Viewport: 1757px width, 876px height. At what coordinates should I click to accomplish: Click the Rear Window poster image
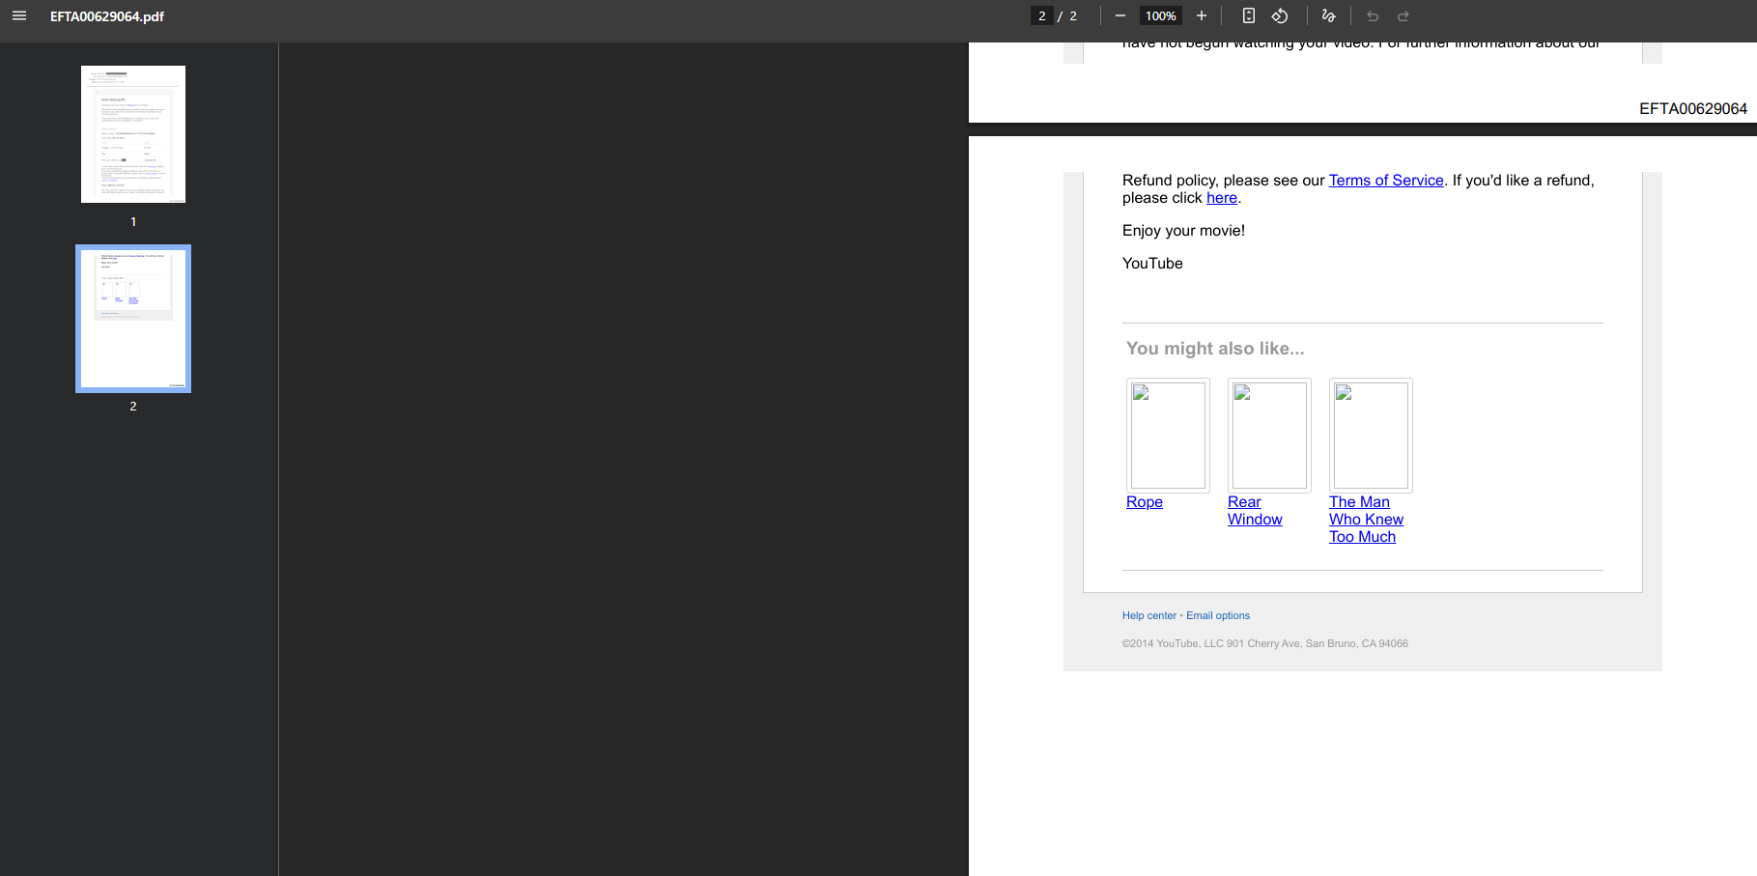[x=1269, y=436]
